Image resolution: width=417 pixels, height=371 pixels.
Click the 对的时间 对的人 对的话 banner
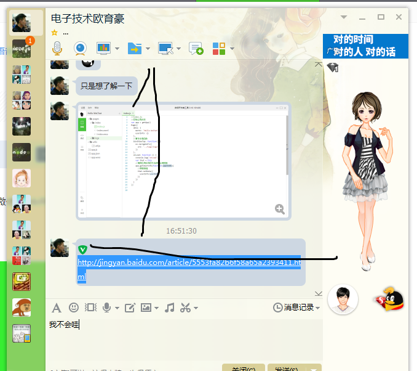tap(365, 46)
